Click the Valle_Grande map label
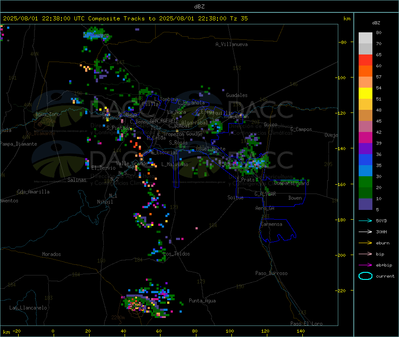 132,163
